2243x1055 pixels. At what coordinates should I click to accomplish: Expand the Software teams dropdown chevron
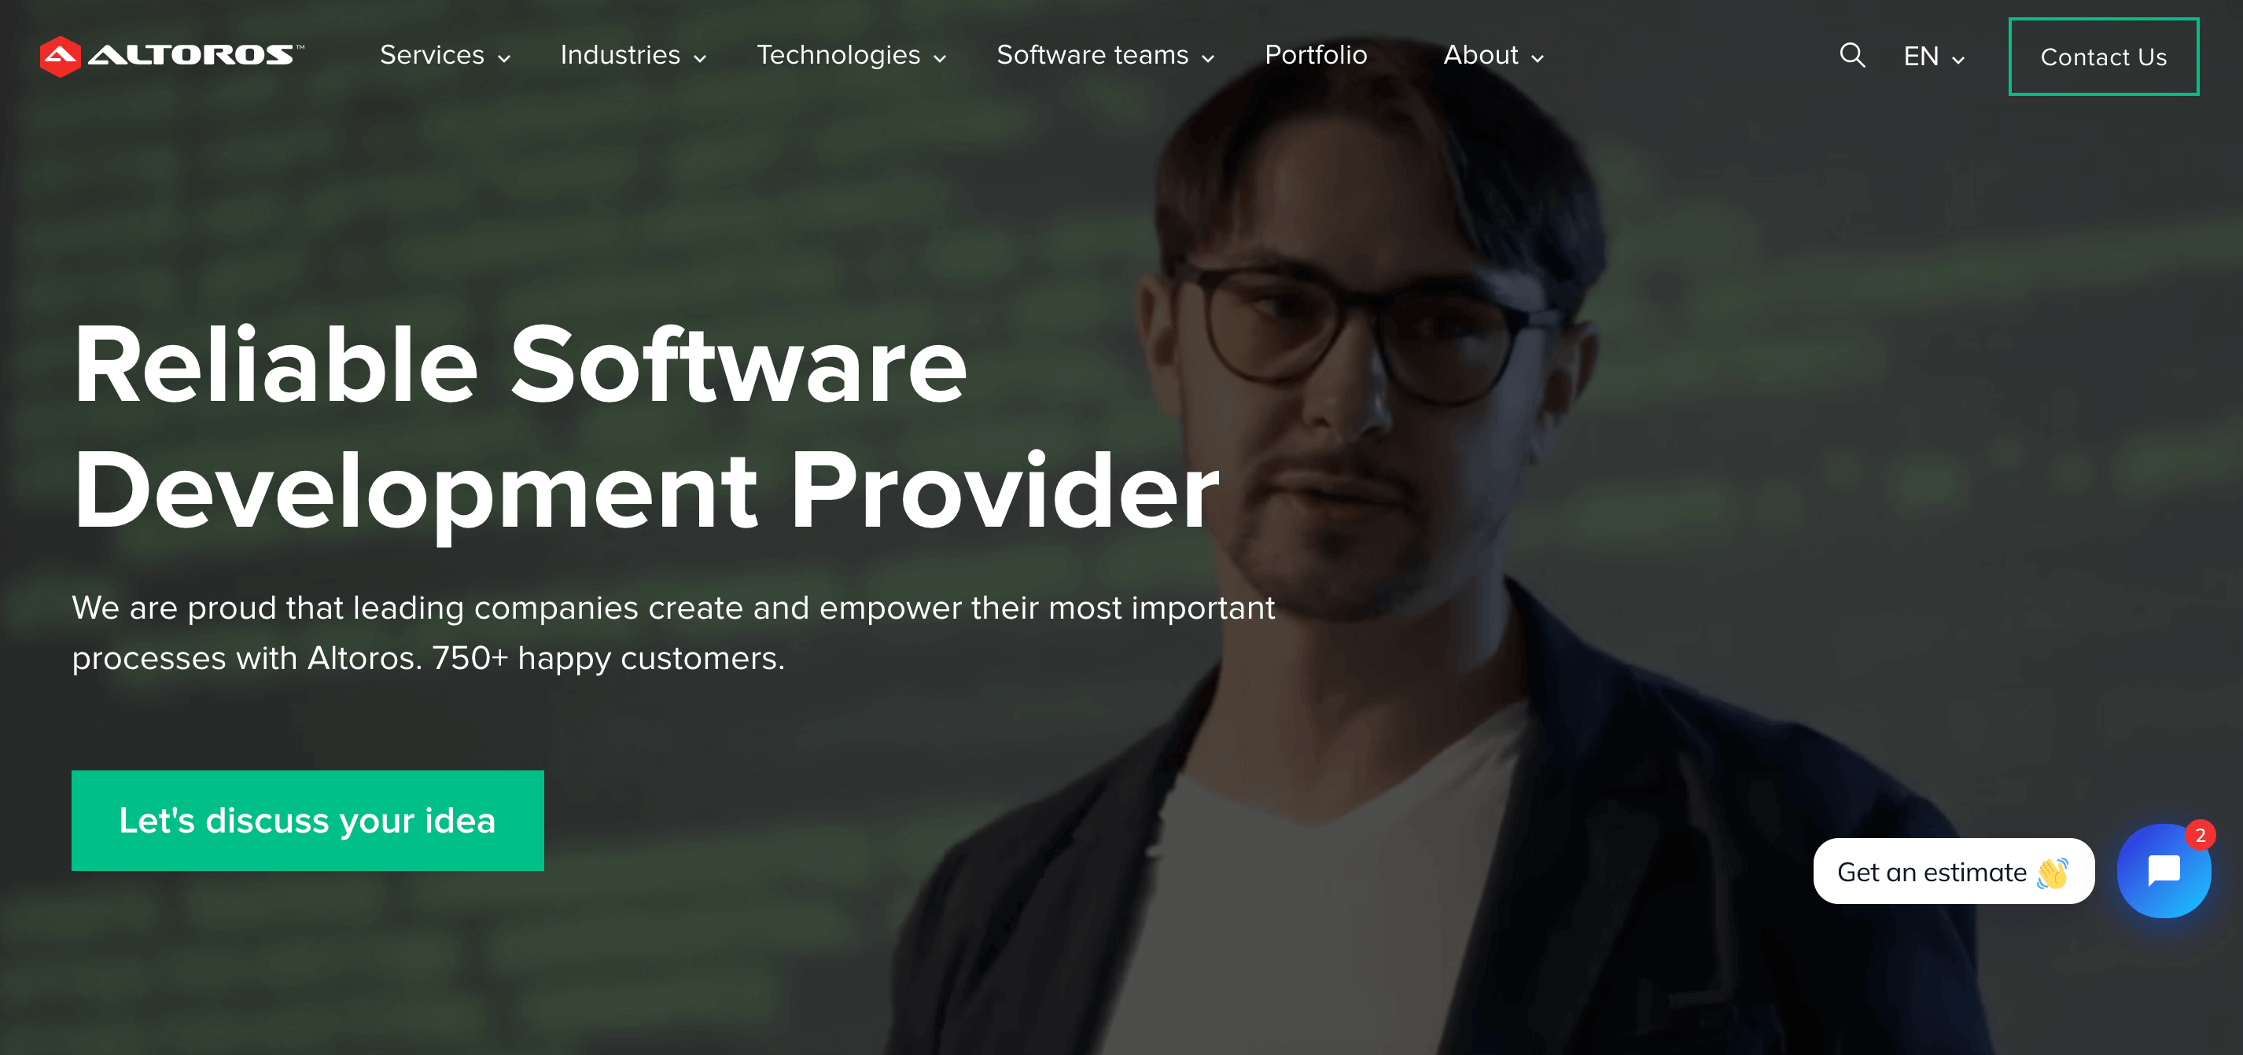(1208, 58)
